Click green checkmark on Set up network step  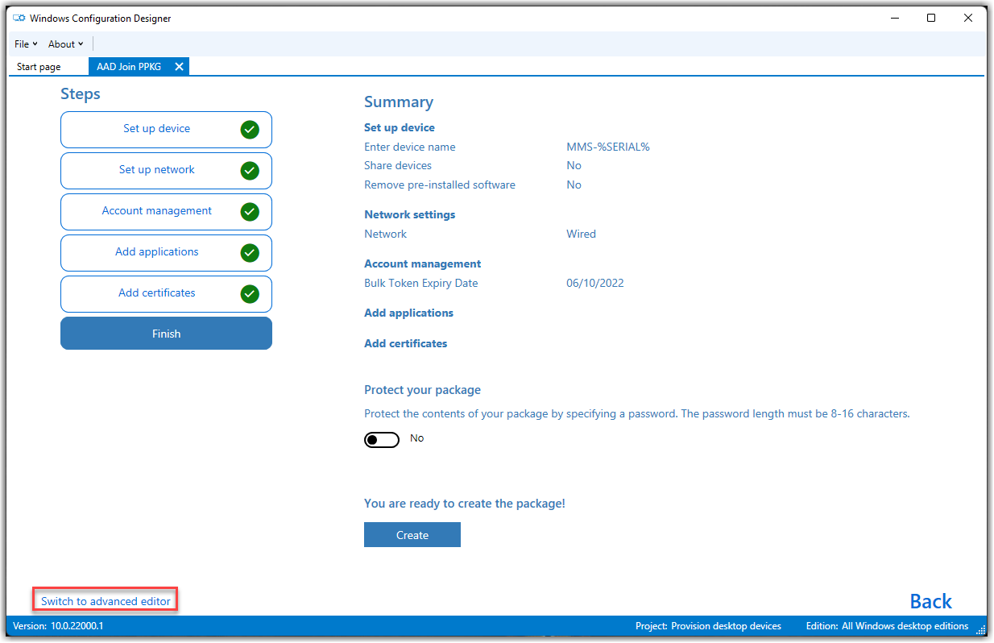250,170
